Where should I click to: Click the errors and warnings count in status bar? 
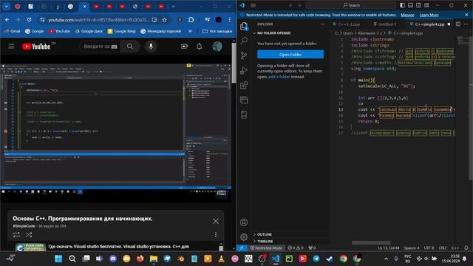tap(296, 248)
